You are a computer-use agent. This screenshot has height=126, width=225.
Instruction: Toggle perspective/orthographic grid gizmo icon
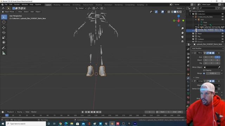click(182, 41)
